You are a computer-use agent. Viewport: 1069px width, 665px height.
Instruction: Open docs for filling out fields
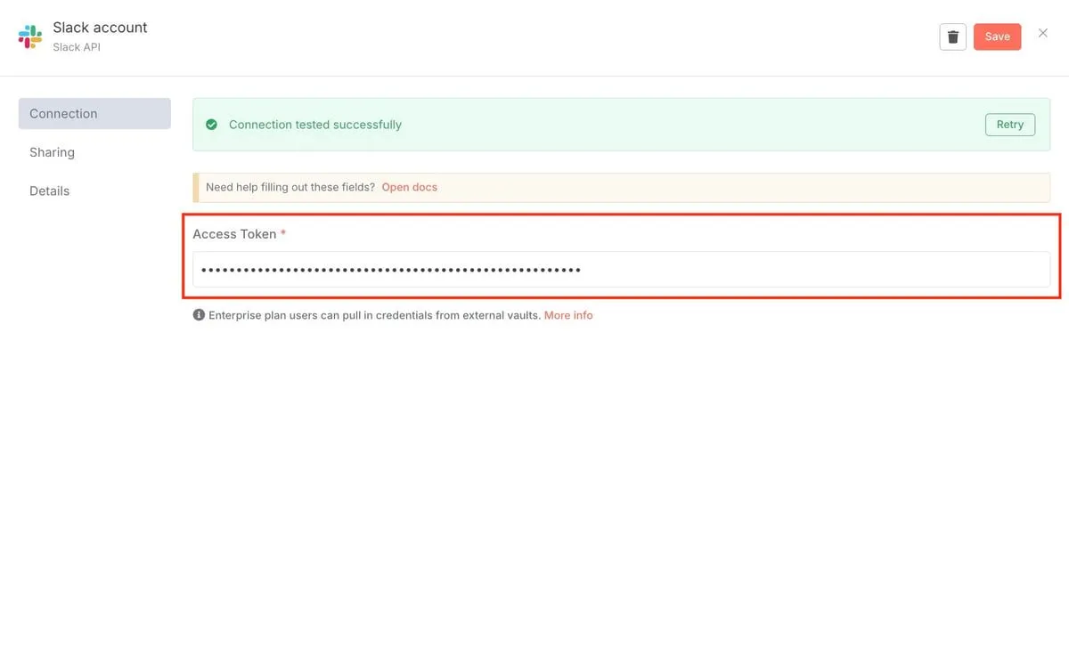click(x=409, y=187)
